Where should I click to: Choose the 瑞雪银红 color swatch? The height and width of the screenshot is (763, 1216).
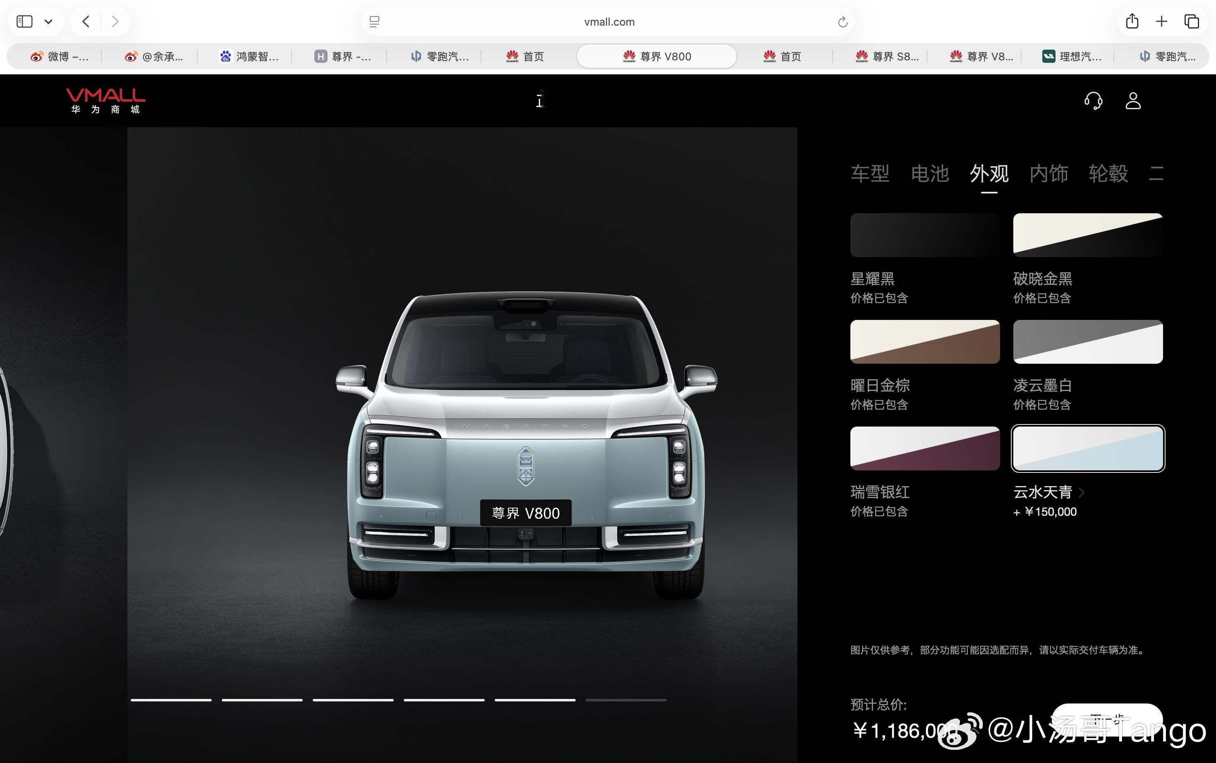[925, 448]
